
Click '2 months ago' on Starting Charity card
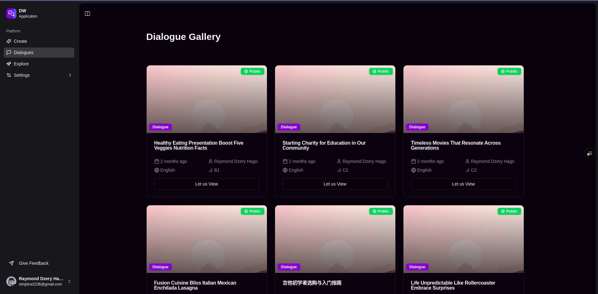tap(302, 161)
